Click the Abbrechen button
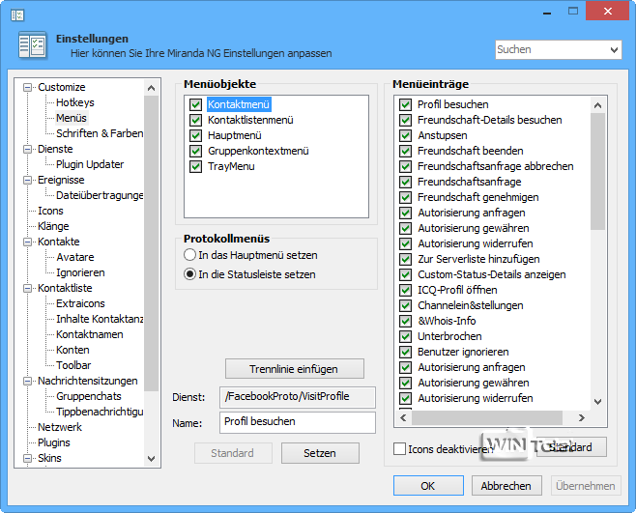 point(506,486)
